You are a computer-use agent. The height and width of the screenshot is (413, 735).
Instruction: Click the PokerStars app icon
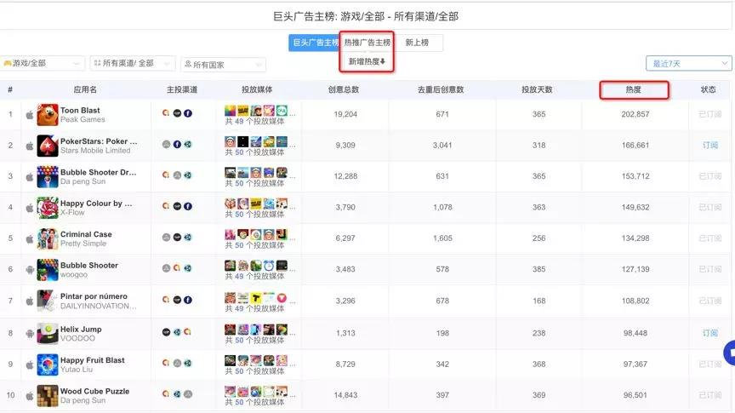(x=48, y=146)
